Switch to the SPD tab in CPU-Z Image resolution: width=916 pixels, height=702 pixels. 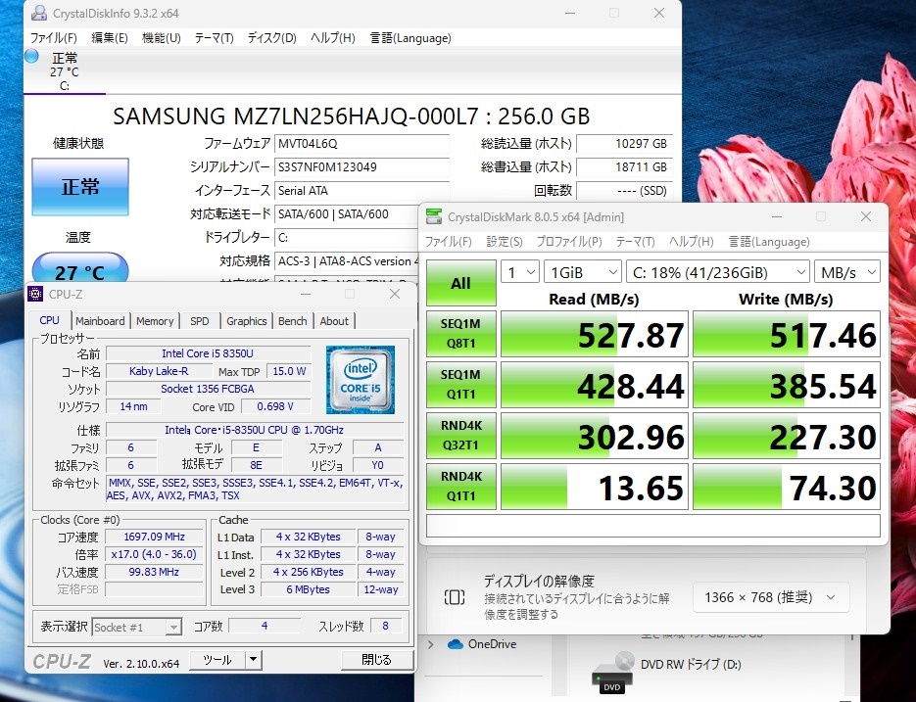(x=199, y=320)
